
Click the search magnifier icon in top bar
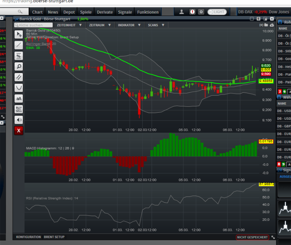coord(20,11)
